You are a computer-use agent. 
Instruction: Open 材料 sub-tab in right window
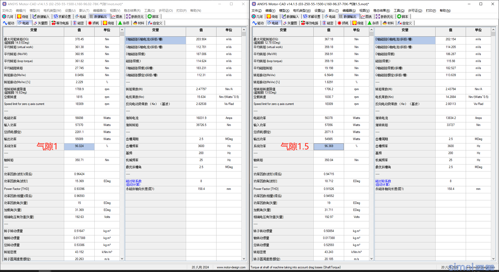[388, 23]
